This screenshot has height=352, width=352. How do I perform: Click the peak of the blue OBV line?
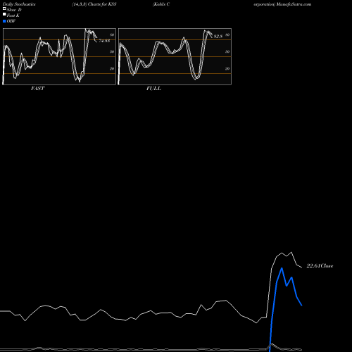point(282,268)
